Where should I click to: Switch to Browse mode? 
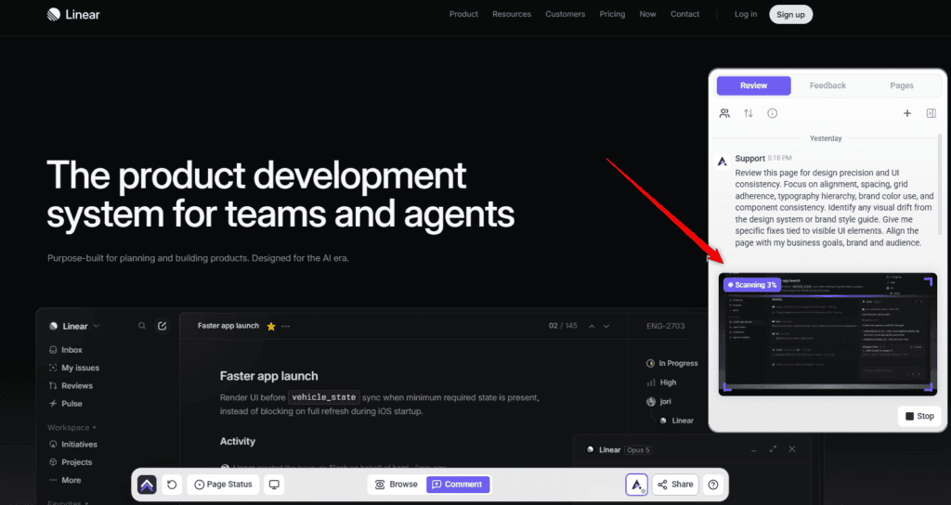(x=397, y=485)
